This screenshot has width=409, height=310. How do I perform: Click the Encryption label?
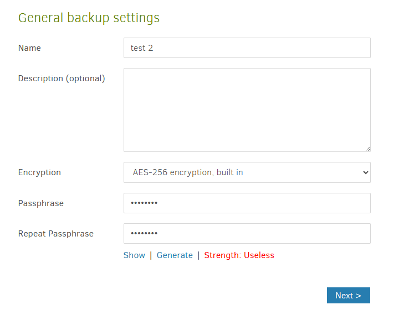pyautogui.click(x=39, y=172)
